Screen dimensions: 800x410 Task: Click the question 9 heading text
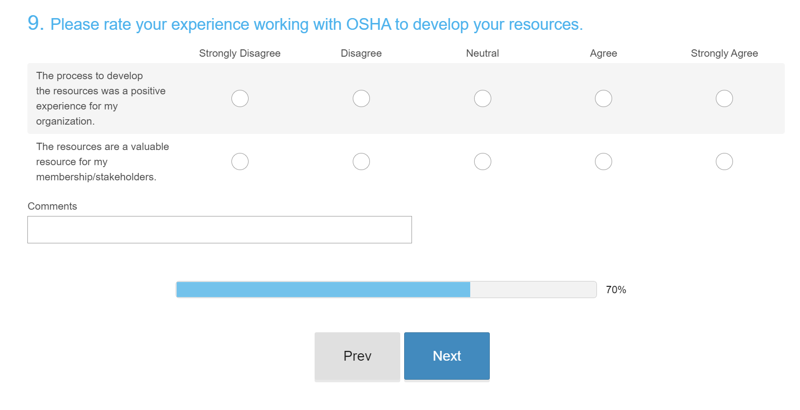316,24
